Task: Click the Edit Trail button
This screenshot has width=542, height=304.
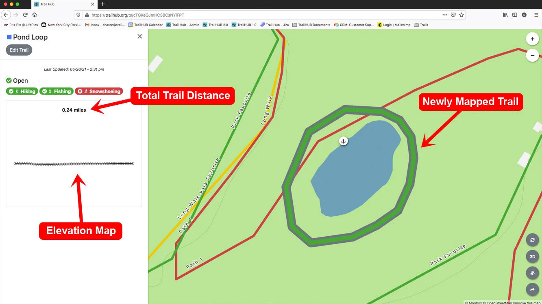Action: tap(19, 50)
